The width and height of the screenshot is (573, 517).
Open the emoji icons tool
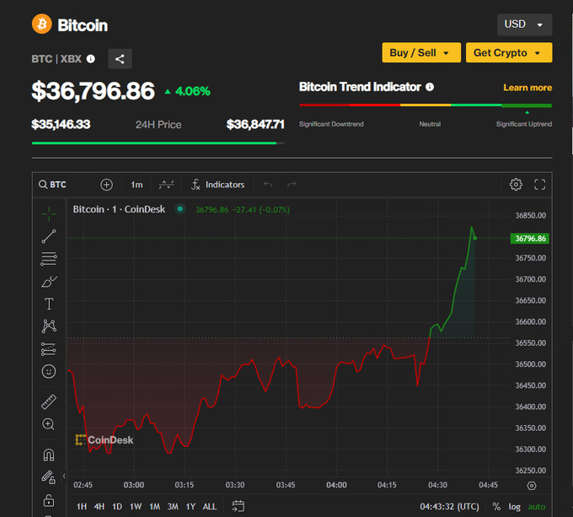(x=49, y=371)
